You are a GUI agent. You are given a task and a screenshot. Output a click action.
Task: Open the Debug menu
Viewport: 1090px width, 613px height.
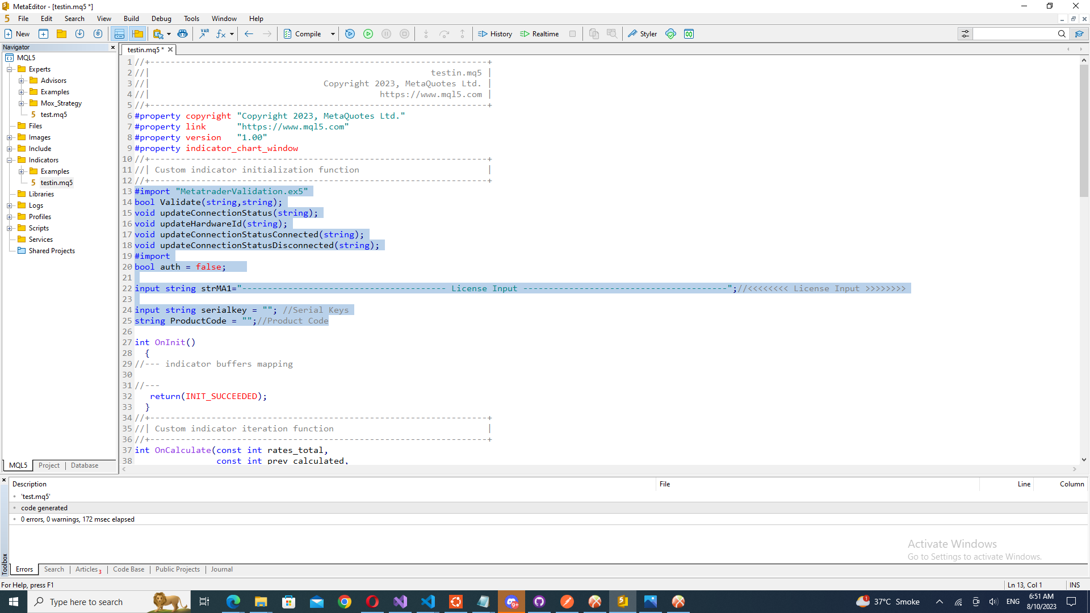[161, 19]
